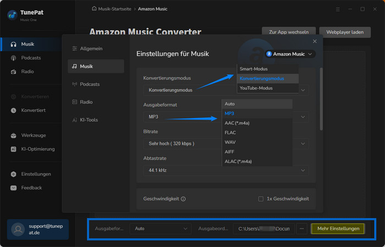Click the Feedback envelope icon

point(14,188)
